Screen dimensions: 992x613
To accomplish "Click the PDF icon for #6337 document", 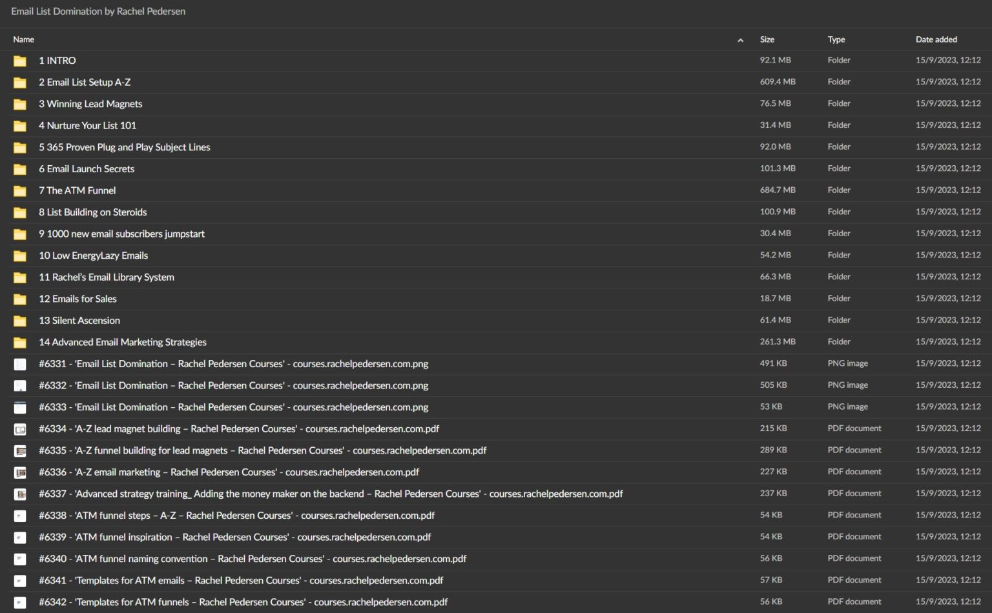I will tap(20, 494).
